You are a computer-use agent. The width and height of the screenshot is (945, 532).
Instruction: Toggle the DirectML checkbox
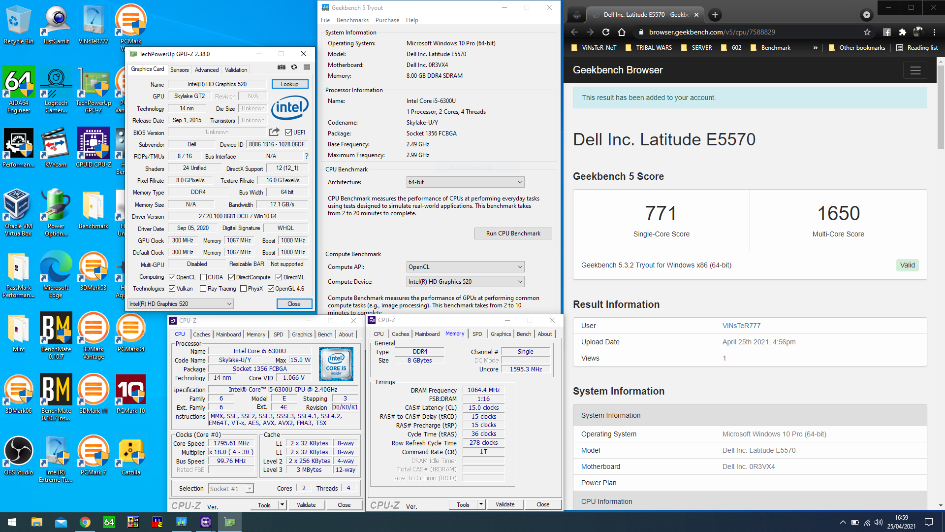click(x=279, y=277)
